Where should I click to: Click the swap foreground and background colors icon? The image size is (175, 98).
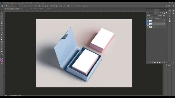(x=2, y=58)
